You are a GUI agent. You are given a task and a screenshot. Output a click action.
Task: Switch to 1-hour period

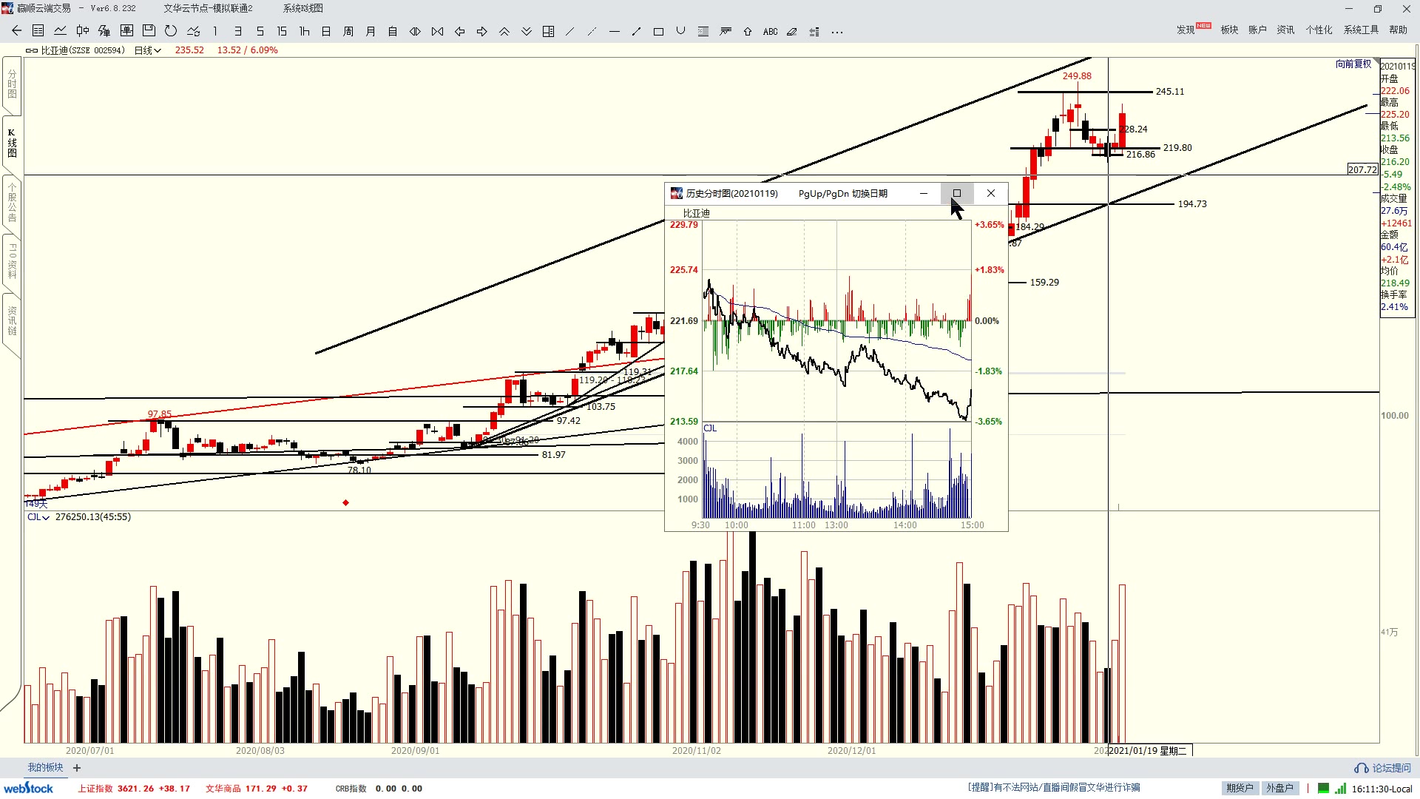[304, 31]
